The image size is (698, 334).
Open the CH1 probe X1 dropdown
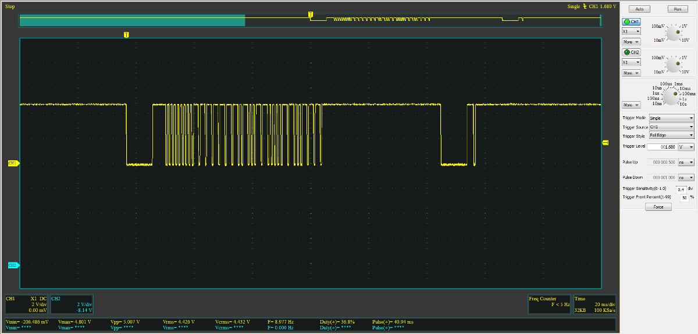631,31
